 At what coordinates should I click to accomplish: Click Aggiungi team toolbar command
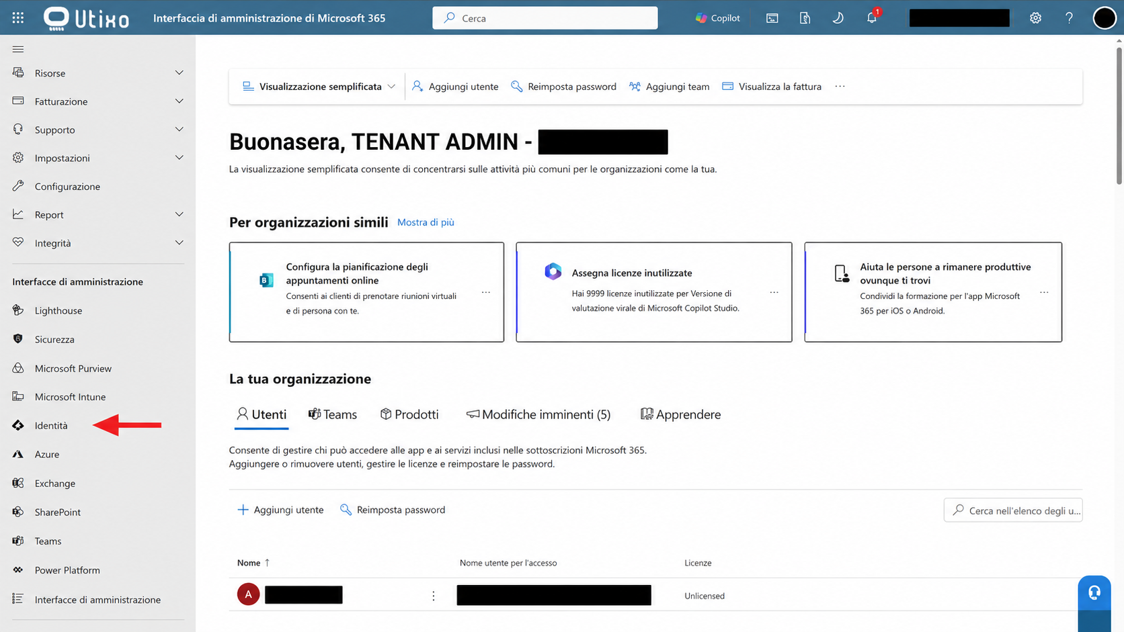[x=669, y=87]
